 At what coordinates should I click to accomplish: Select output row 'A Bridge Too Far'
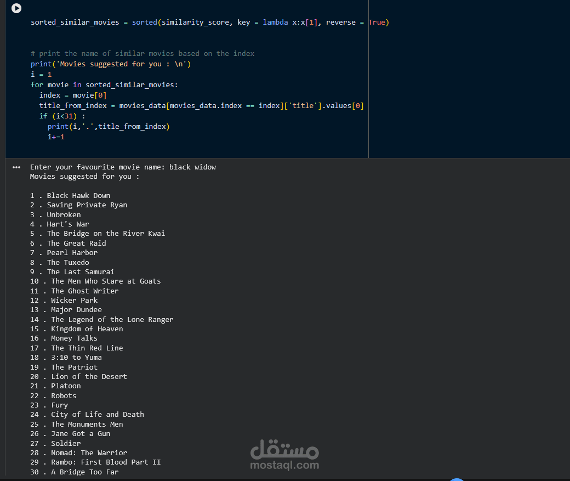74,472
